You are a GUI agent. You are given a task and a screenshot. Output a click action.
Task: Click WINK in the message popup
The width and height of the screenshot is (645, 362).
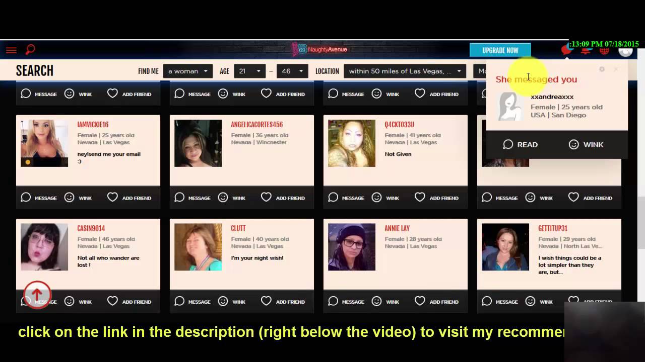click(586, 144)
